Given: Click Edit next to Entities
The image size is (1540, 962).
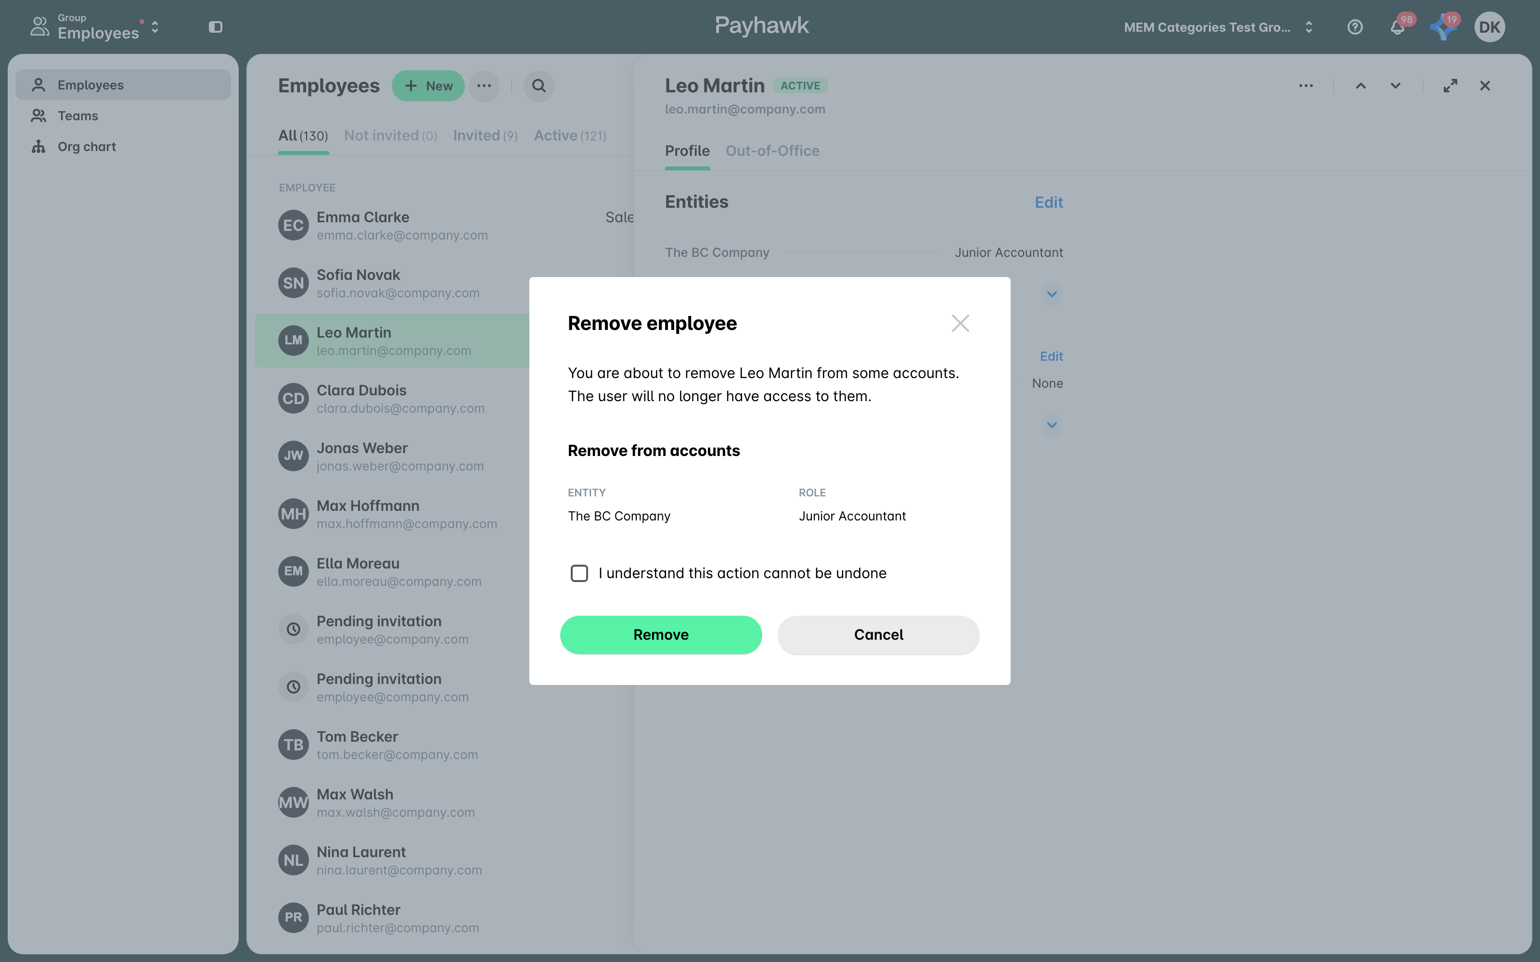Looking at the screenshot, I should click(1049, 203).
